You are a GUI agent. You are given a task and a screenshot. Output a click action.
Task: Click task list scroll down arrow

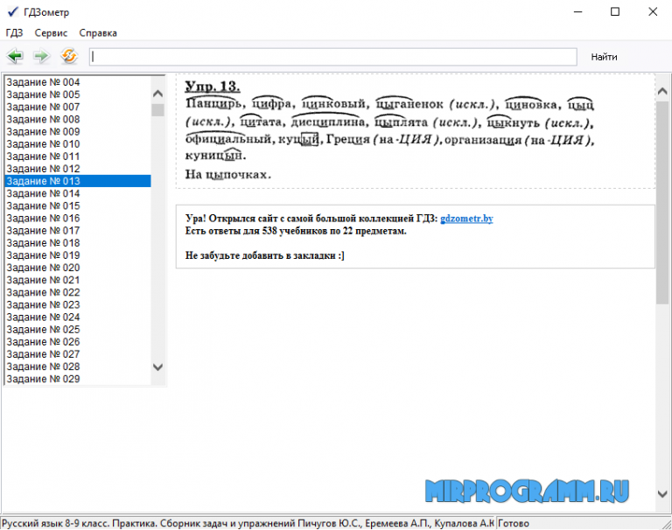pyautogui.click(x=157, y=367)
